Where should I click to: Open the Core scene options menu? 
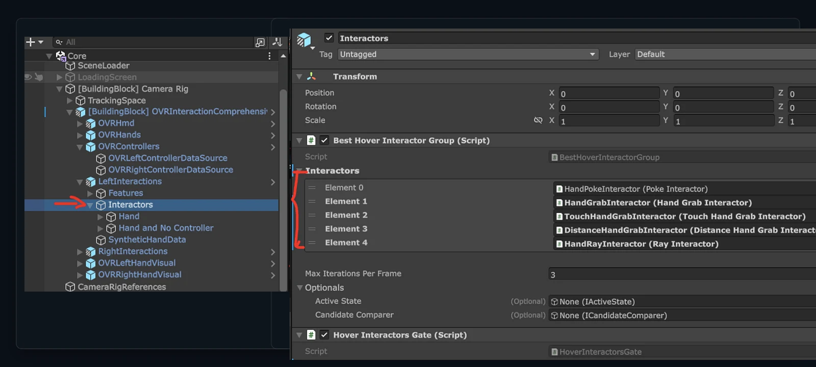pos(269,56)
